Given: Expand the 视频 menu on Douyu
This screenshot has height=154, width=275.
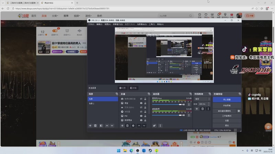Looking at the screenshot, I should [77, 16].
